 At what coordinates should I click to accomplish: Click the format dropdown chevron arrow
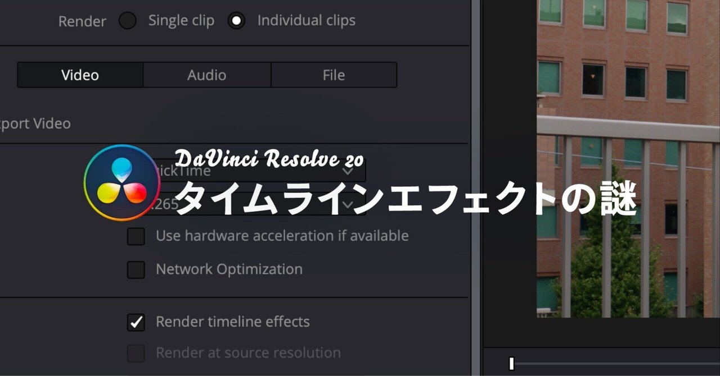348,171
